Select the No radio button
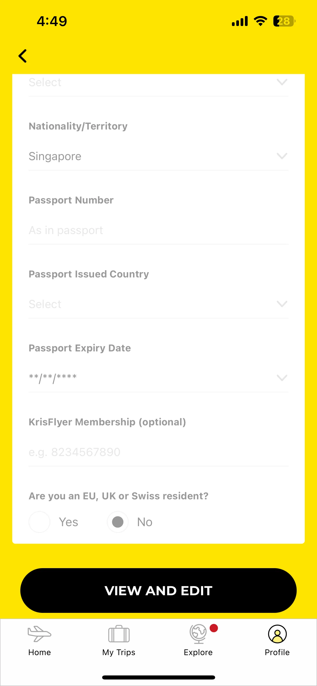 118,522
